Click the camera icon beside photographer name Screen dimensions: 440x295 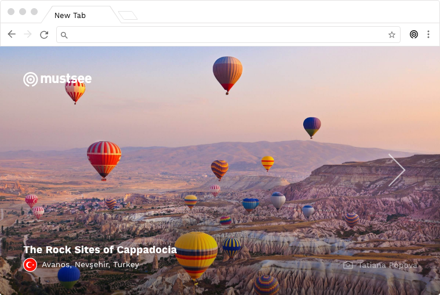[x=348, y=265]
